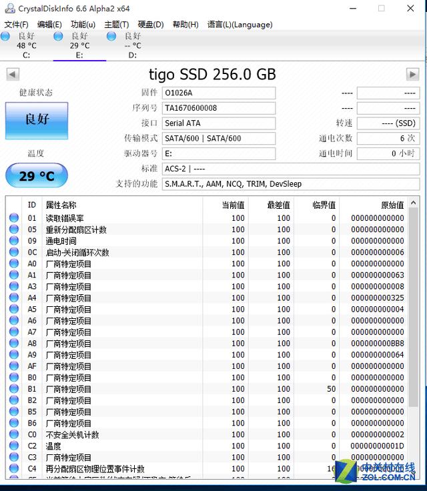Click the 29 °C temperature button

click(37, 175)
